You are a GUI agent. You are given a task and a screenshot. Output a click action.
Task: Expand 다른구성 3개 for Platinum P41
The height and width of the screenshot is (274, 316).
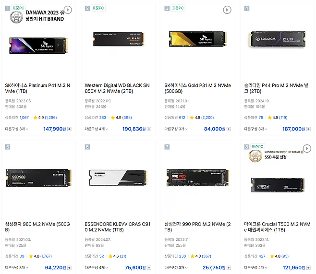tap(16, 129)
